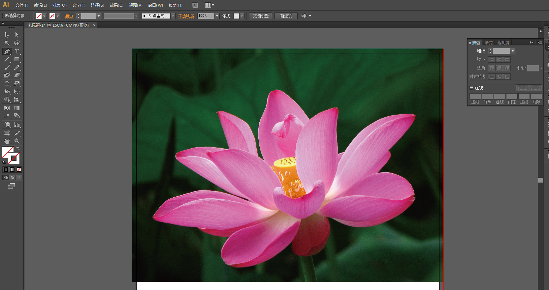Select the Blob Brush tool
Screen dimensions: 549x290
tap(7, 75)
